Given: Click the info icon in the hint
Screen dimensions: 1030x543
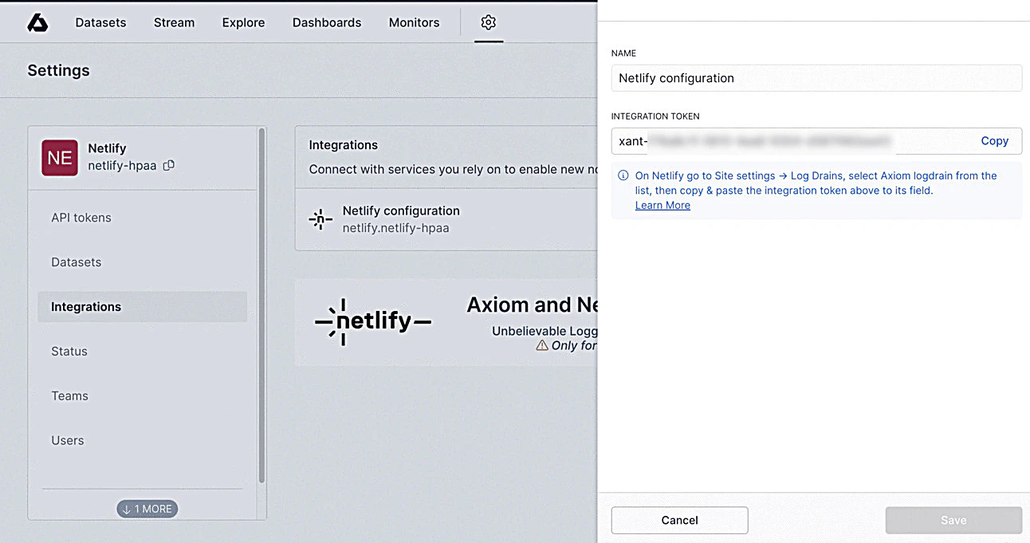Looking at the screenshot, I should point(623,175).
